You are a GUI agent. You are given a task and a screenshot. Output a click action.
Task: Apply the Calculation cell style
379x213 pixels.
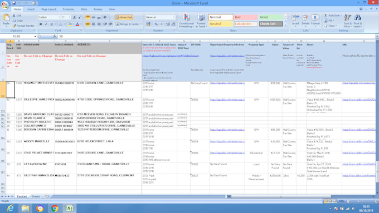coord(246,24)
